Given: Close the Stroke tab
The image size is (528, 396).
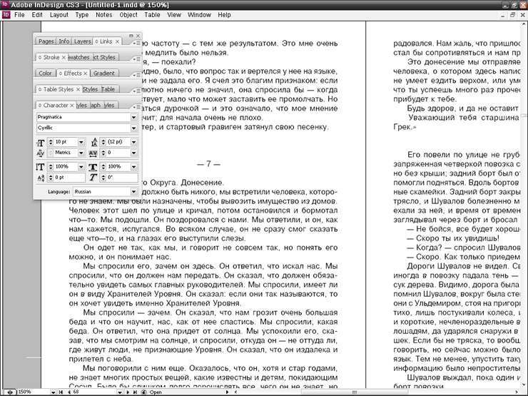Looking at the screenshot, I should (64, 58).
